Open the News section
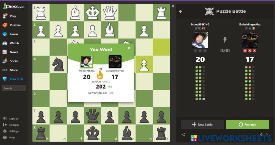The image size is (275, 145). coord(10,52)
